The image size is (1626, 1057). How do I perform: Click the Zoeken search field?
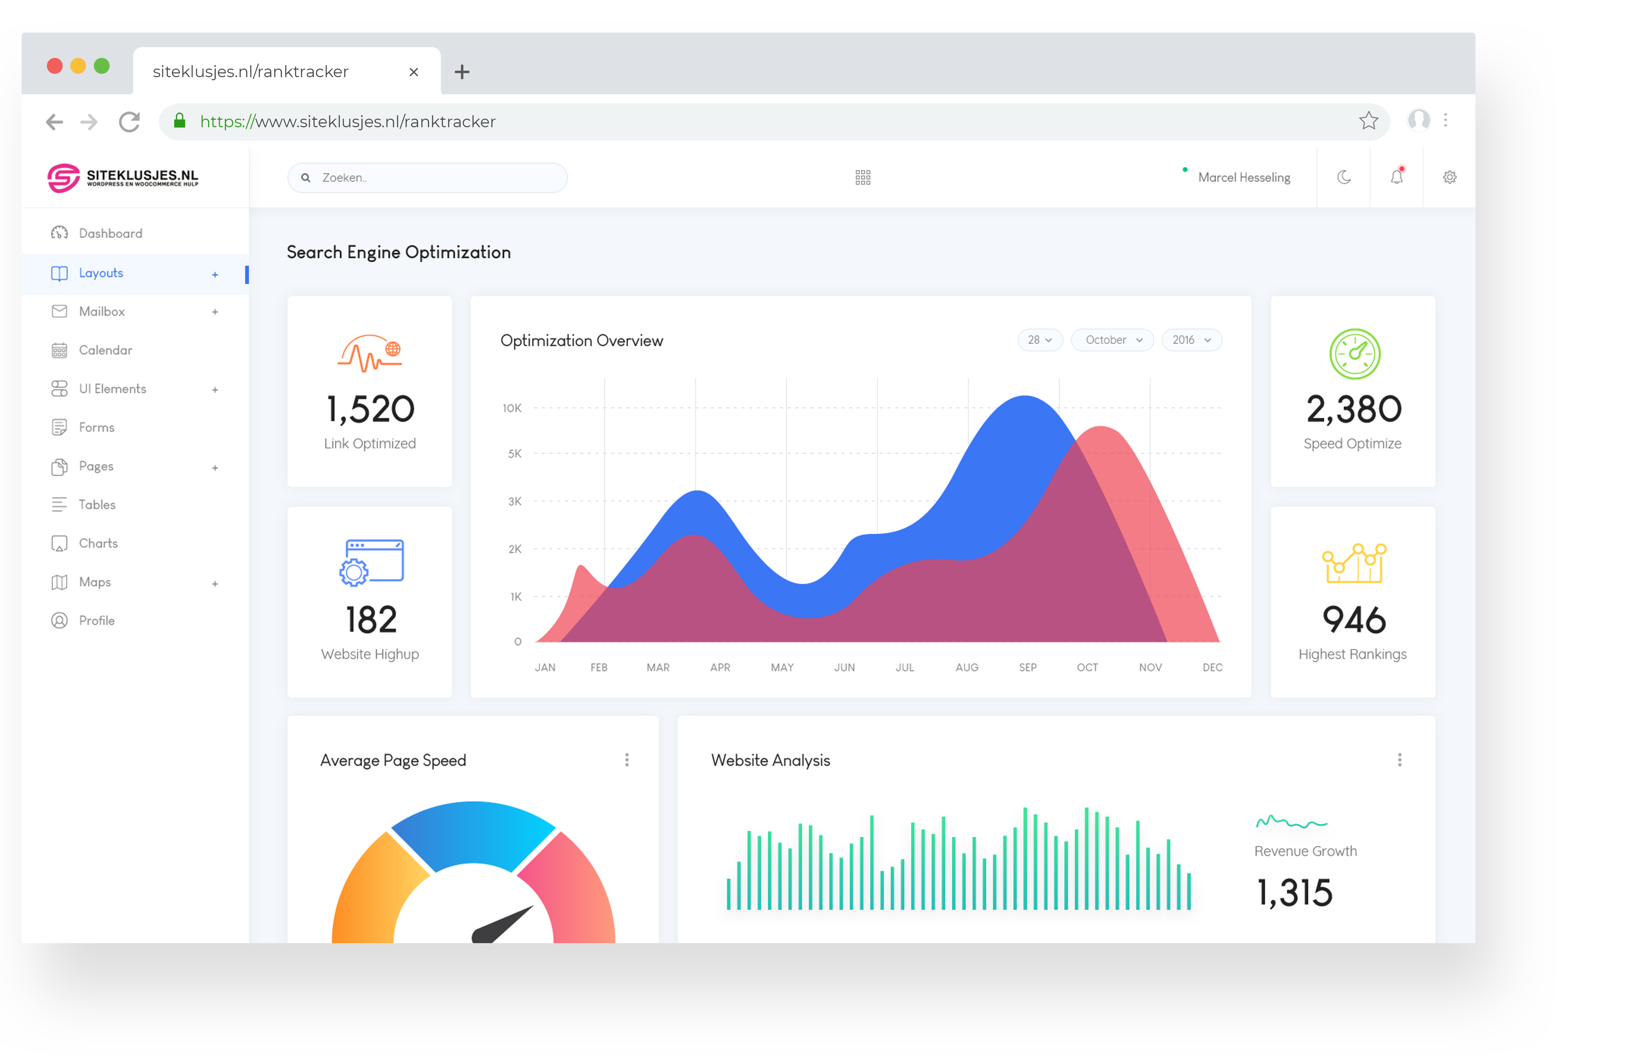(x=428, y=178)
